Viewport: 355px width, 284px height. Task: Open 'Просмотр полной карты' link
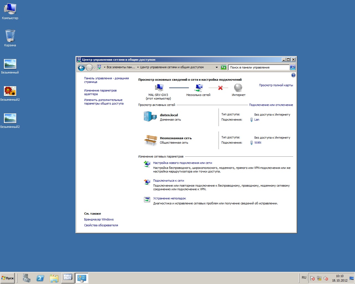pos(276,85)
